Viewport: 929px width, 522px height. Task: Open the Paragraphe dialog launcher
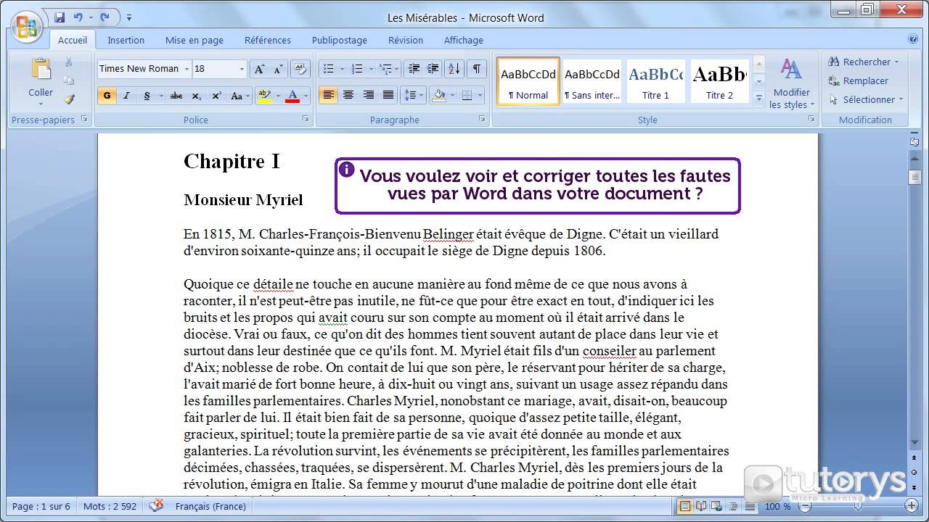[482, 118]
